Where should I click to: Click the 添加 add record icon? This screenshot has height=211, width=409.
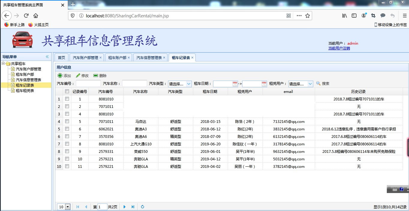click(x=60, y=76)
